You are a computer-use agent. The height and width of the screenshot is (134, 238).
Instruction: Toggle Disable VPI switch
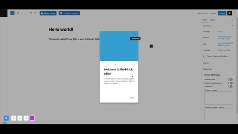click(x=230, y=86)
